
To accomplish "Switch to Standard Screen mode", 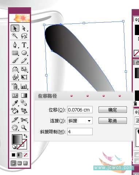I will click(13, 163).
